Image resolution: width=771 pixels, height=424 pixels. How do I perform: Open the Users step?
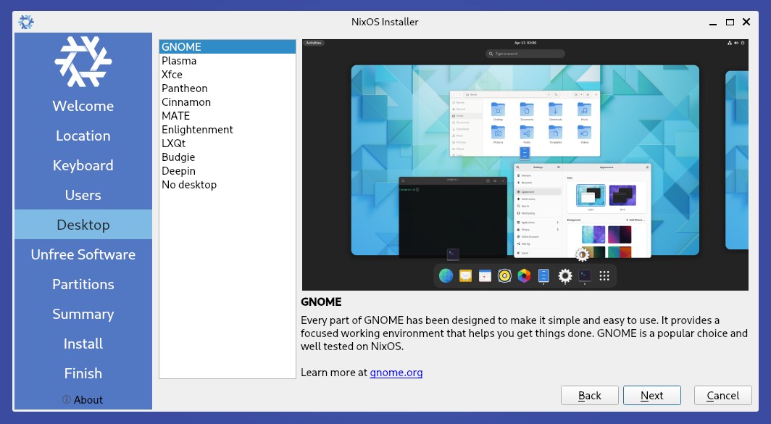tap(83, 195)
